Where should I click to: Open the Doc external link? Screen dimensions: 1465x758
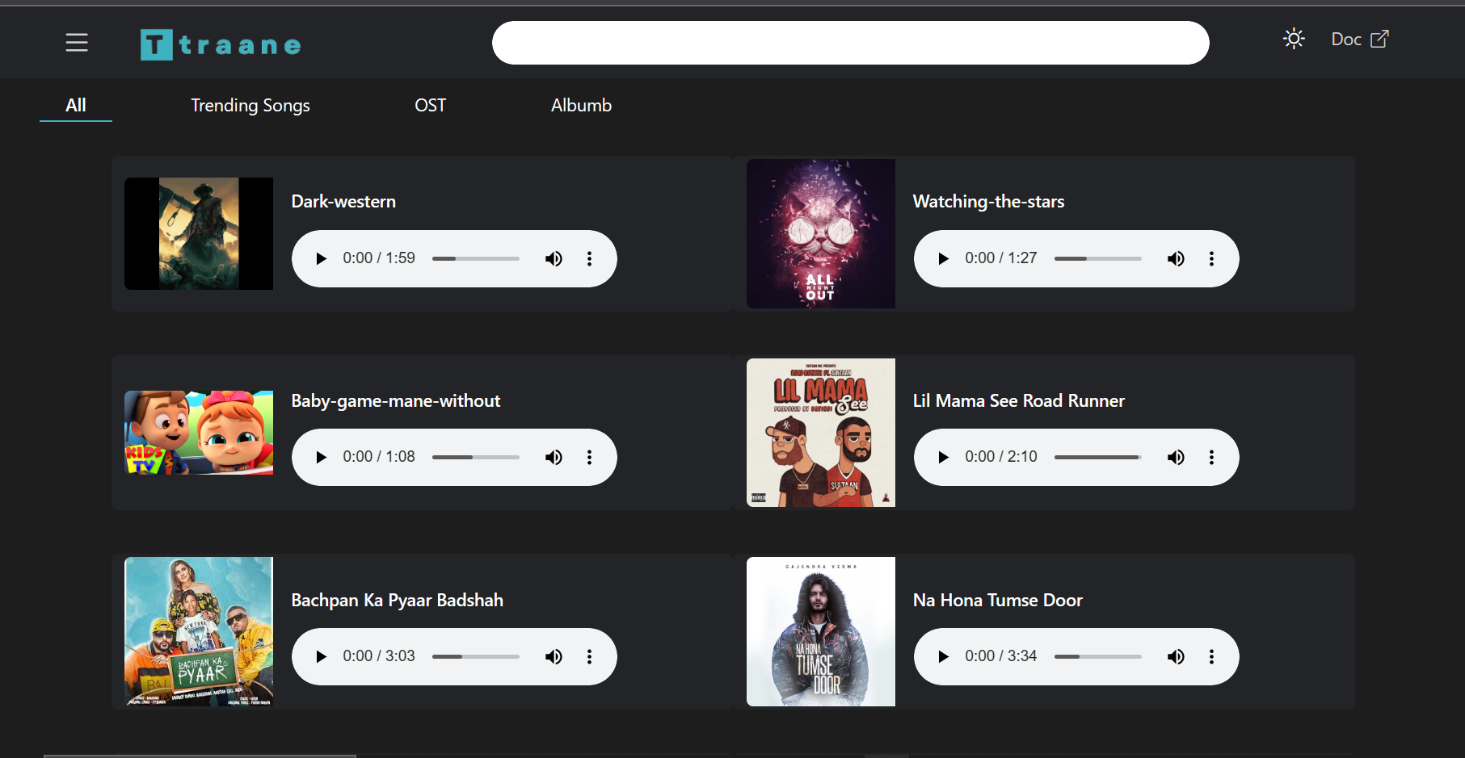point(1359,39)
